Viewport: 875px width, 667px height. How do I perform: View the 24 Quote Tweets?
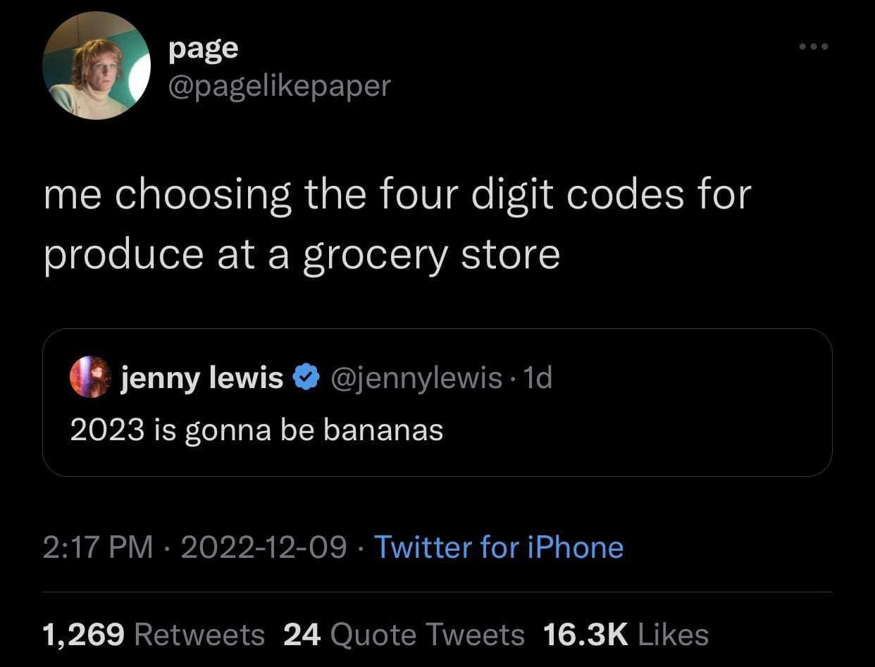coord(404,635)
